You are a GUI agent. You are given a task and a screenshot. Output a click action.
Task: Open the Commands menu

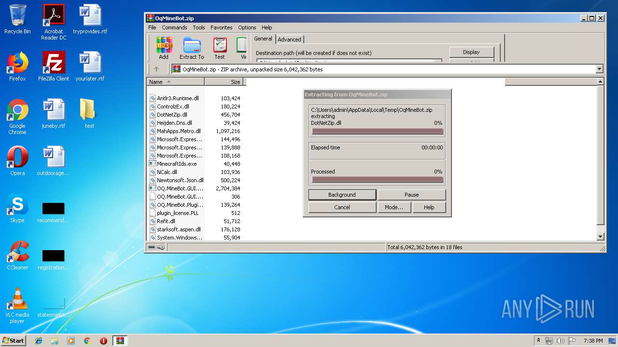click(174, 27)
